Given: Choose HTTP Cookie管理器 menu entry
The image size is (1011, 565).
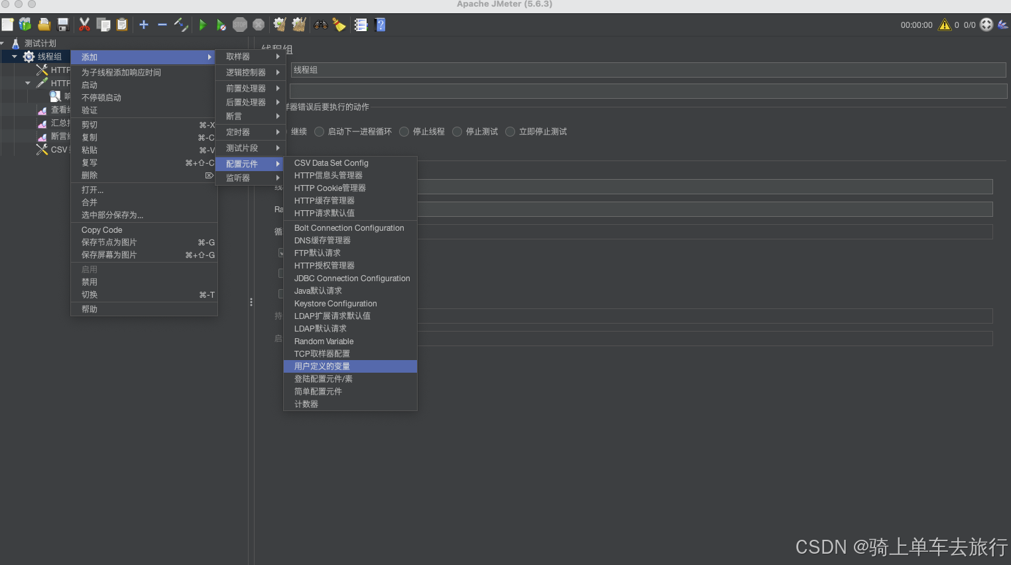Looking at the screenshot, I should pos(351,188).
